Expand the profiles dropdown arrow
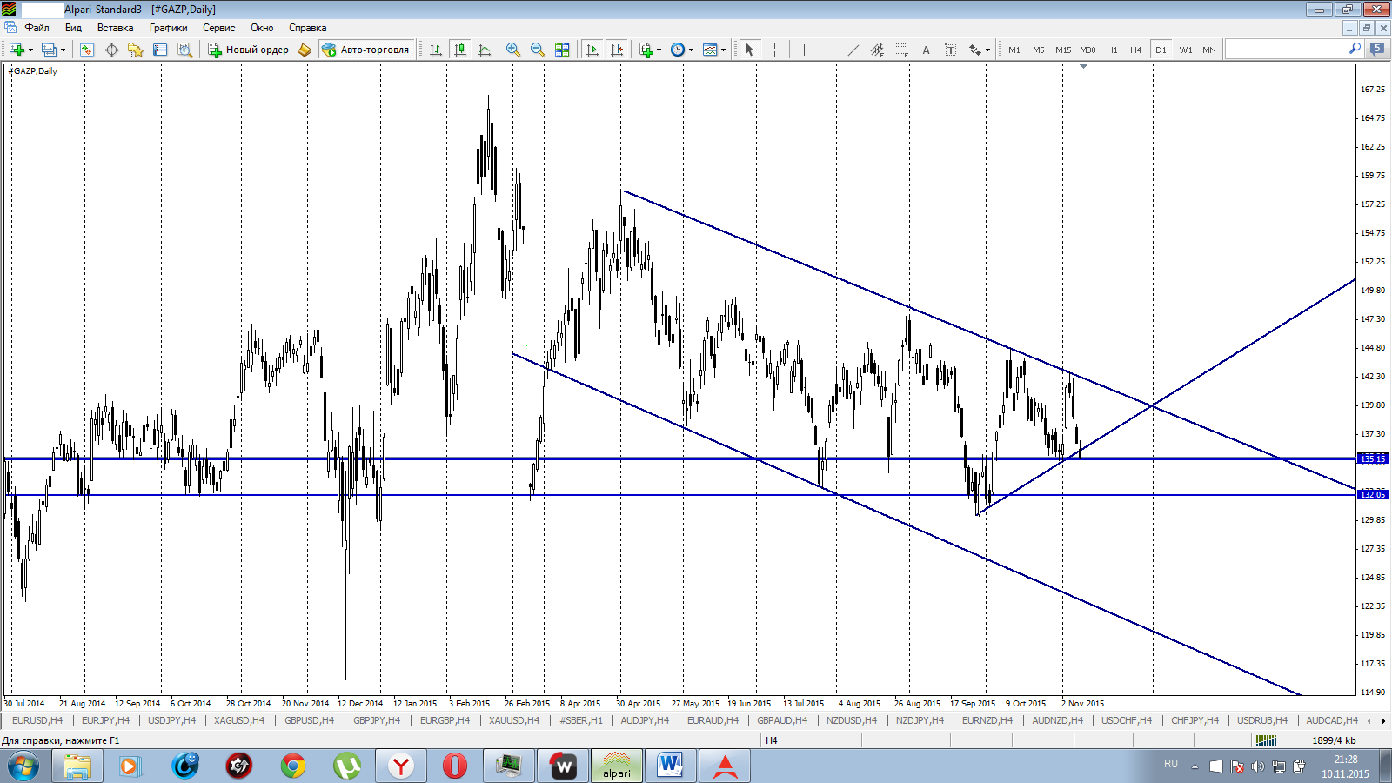 [63, 50]
